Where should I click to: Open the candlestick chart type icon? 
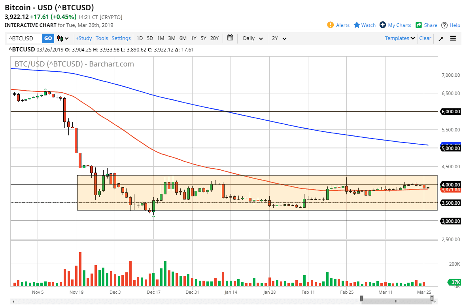(x=59, y=38)
